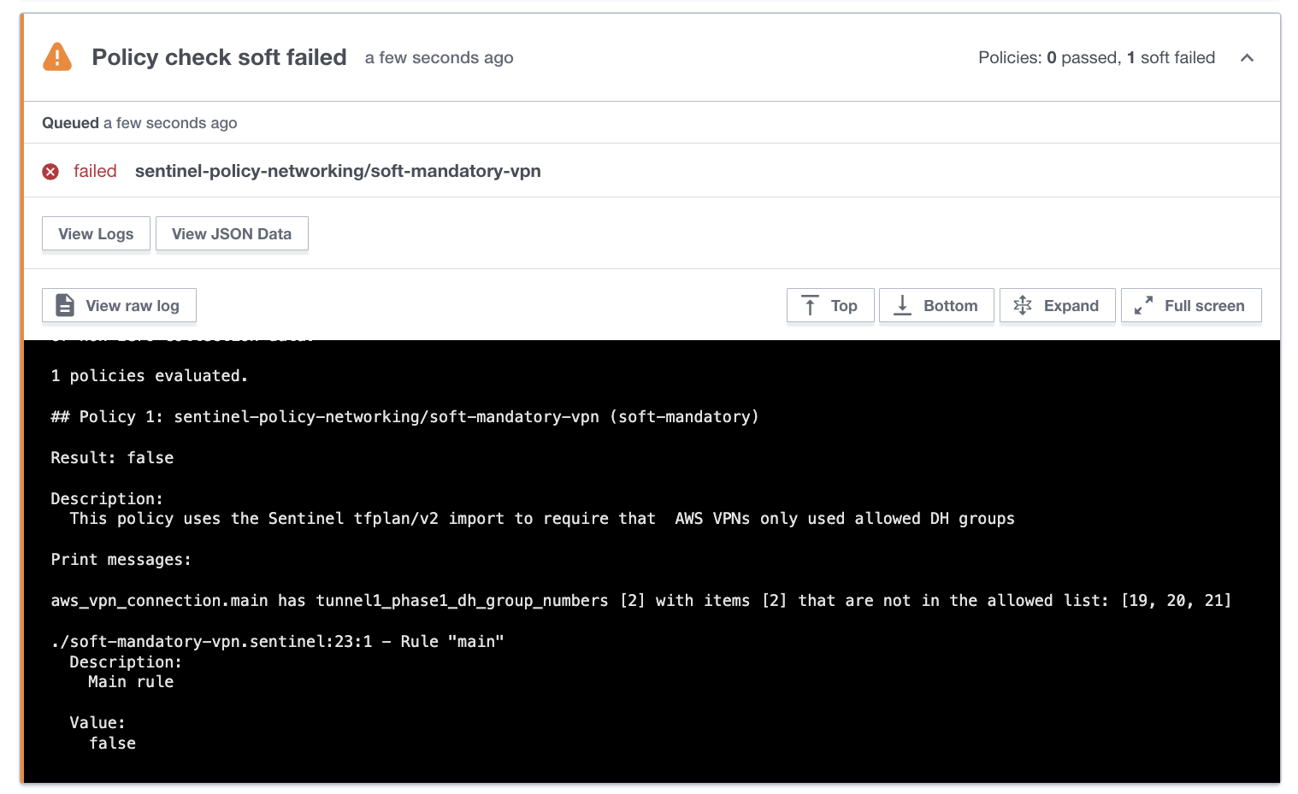Viewport: 1298px width, 794px height.
Task: Select the Result: false log line
Action: pyautogui.click(x=112, y=458)
